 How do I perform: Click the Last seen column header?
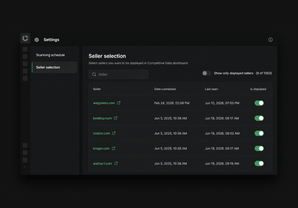[211, 89]
